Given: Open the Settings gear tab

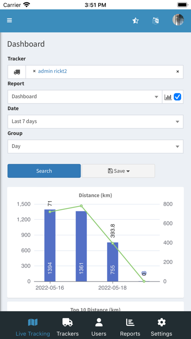Looking at the screenshot, I should [161, 327].
